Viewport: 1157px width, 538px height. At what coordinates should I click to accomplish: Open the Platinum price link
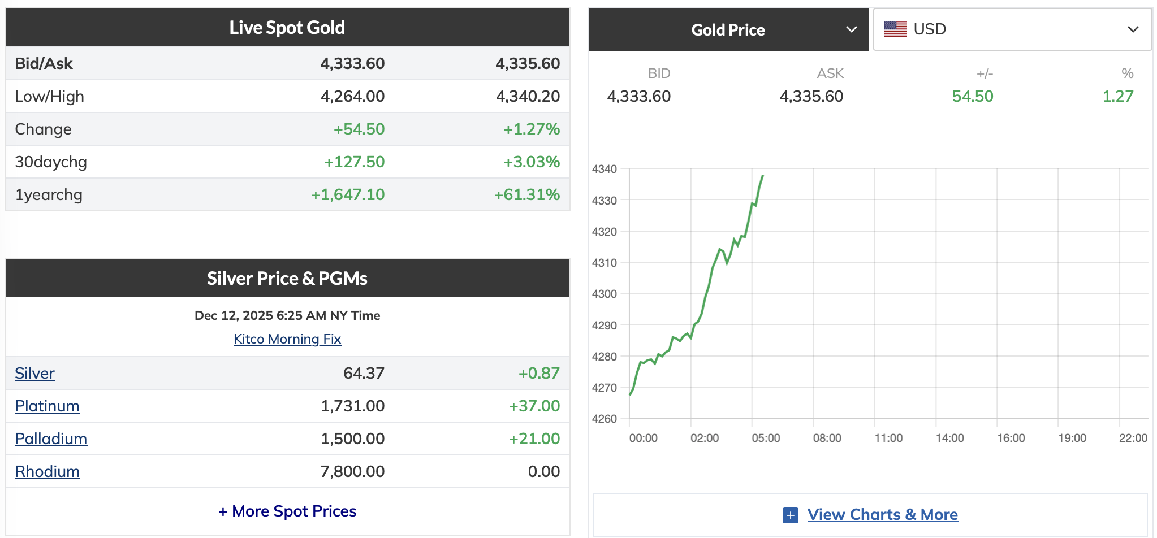[47, 406]
